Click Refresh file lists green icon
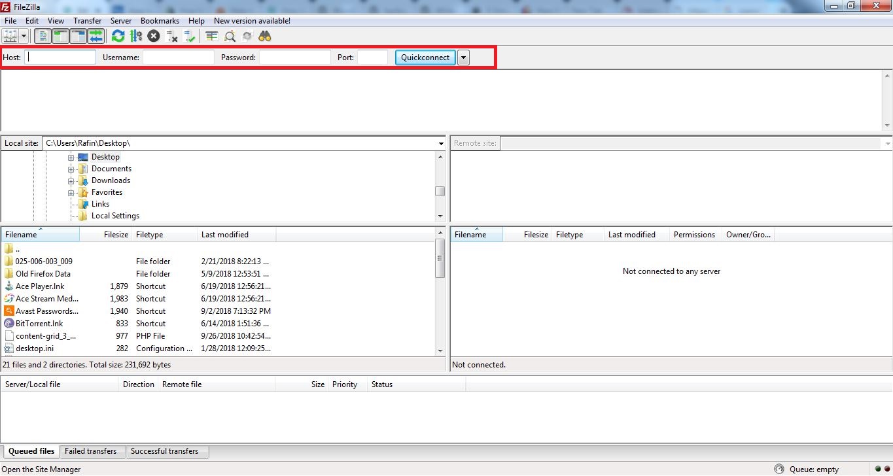The image size is (893, 476). coord(118,36)
